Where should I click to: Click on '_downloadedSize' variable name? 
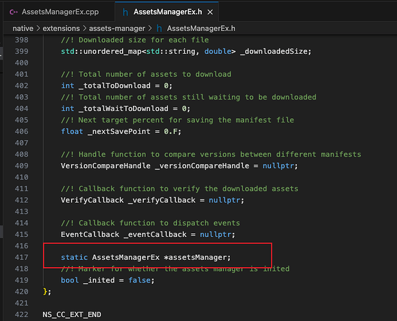coord(274,51)
